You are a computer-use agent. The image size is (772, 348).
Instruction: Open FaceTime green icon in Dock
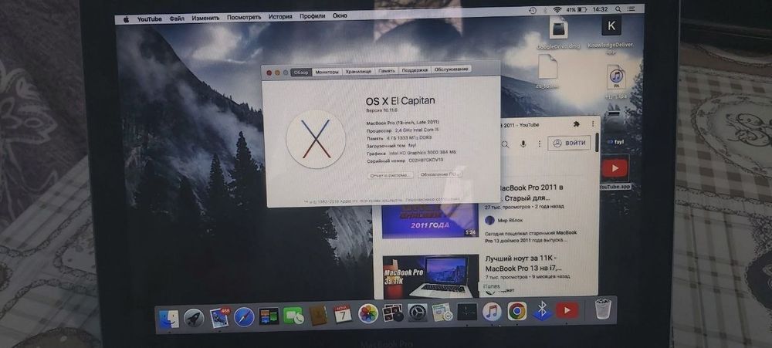point(293,316)
